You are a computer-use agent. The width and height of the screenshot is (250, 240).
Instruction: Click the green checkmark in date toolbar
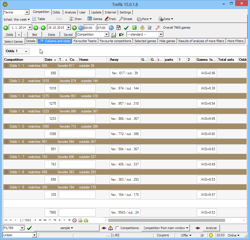click(126, 28)
